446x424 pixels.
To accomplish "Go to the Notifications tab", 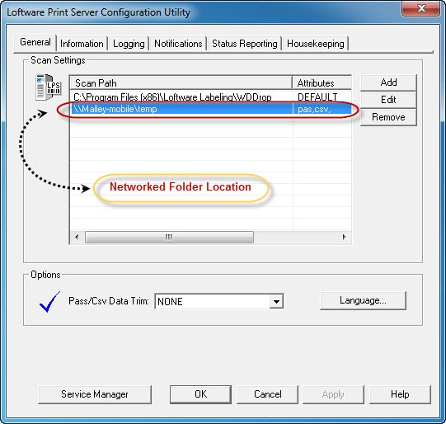I will point(178,44).
